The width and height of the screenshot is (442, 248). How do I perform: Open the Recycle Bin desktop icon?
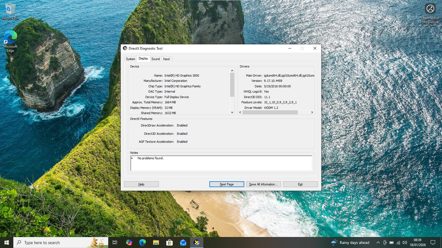[10, 11]
